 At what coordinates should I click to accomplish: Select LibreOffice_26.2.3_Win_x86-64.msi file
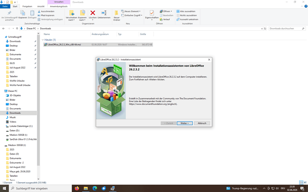(98, 45)
